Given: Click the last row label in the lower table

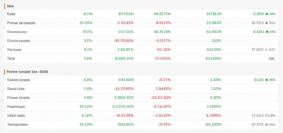Looking at the screenshot, I should (17, 125).
